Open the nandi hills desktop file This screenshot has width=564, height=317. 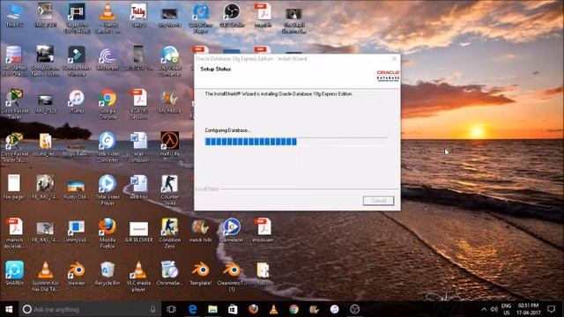click(201, 231)
